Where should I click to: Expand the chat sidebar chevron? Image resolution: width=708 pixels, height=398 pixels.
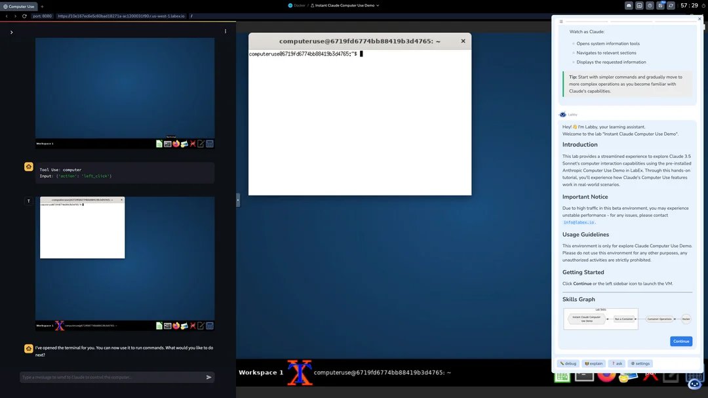click(x=11, y=32)
